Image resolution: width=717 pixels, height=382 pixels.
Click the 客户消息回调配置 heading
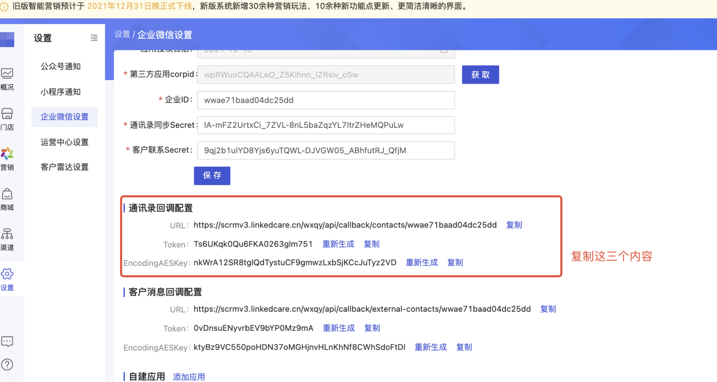point(165,292)
